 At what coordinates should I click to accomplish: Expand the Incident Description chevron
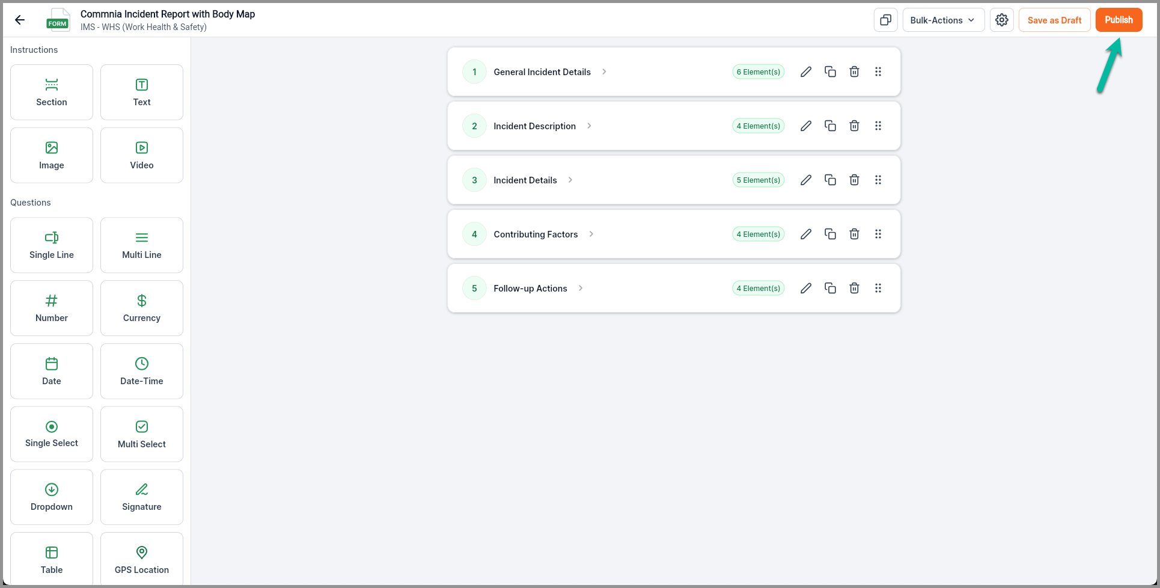tap(589, 126)
